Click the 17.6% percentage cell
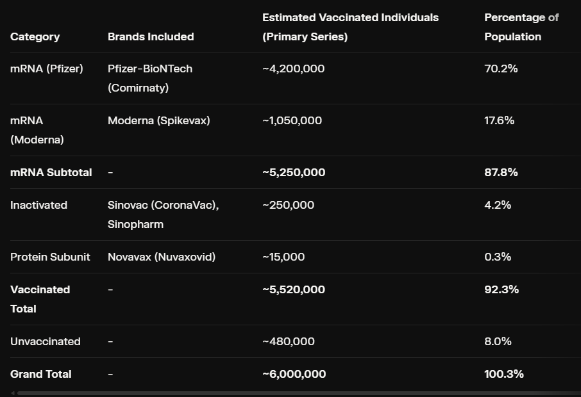The image size is (581, 397). pyautogui.click(x=499, y=120)
